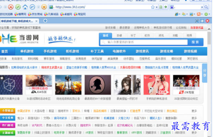213x137 pixels.
Task: Click the red Stop loading button
Action: (11, 7)
